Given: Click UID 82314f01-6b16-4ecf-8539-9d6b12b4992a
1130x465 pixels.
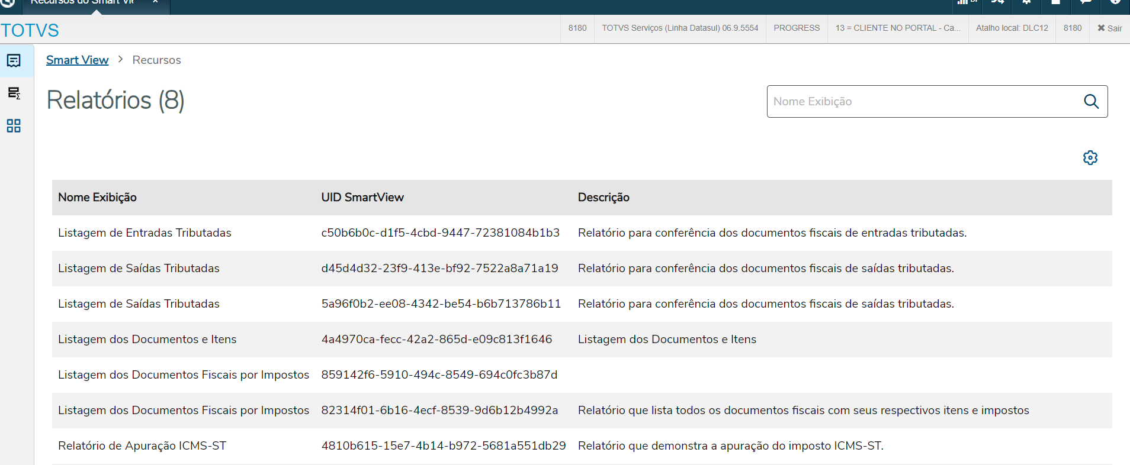Looking at the screenshot, I should (x=439, y=410).
